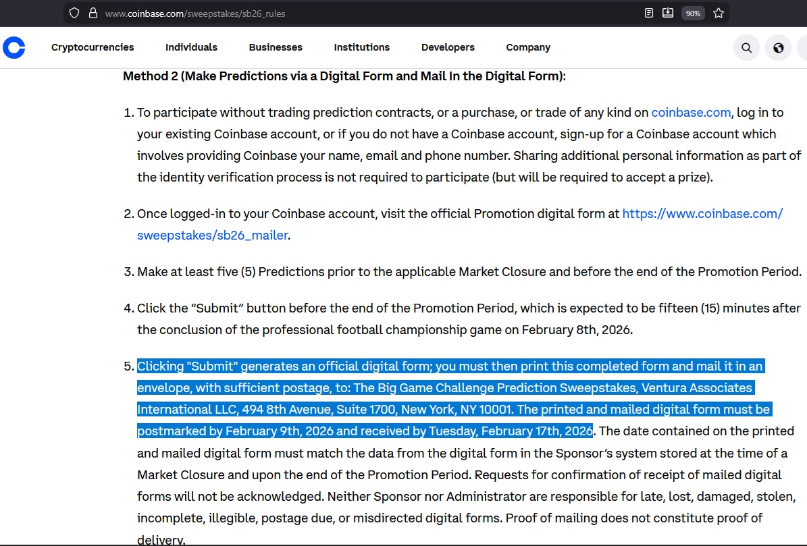Click the Coinbase logo
This screenshot has height=546, width=807.
pos(14,47)
